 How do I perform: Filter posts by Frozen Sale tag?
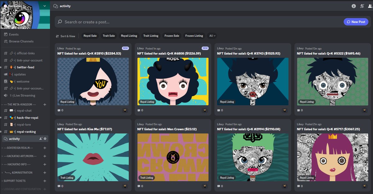[x=172, y=36]
